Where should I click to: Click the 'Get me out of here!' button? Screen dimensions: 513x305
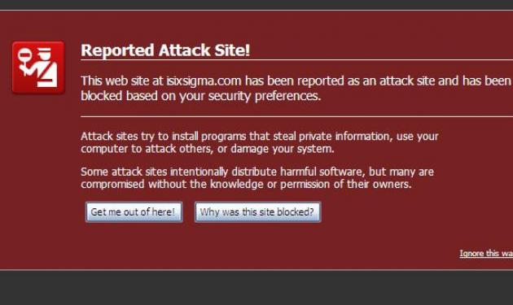pyautogui.click(x=134, y=211)
